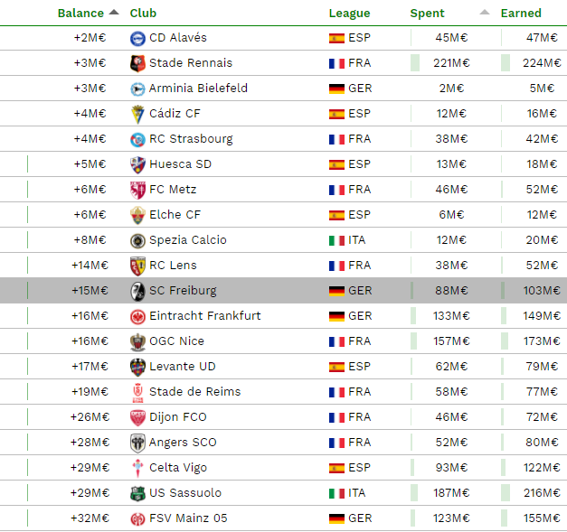Open the OGC Nice club link
567x532 pixels.
(x=176, y=341)
